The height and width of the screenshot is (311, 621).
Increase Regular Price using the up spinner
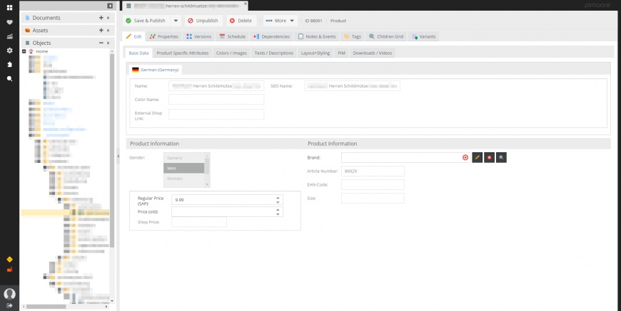click(278, 198)
